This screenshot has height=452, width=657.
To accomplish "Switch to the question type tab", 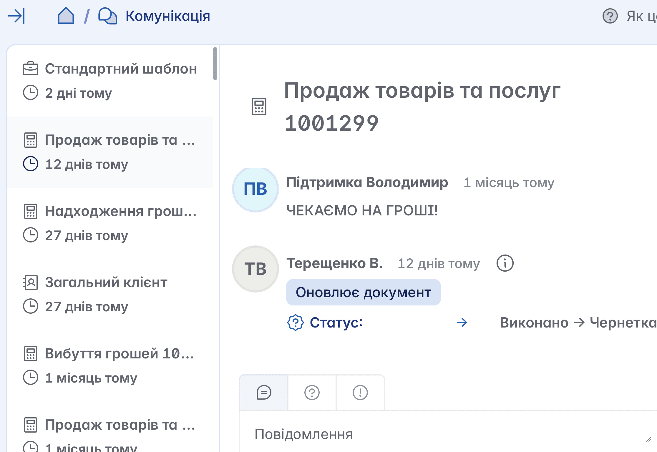I will pos(312,392).
